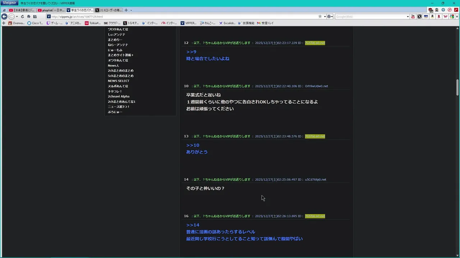Go to the browser home page
Image resolution: width=460 pixels, height=258 pixels.
tap(29, 16)
